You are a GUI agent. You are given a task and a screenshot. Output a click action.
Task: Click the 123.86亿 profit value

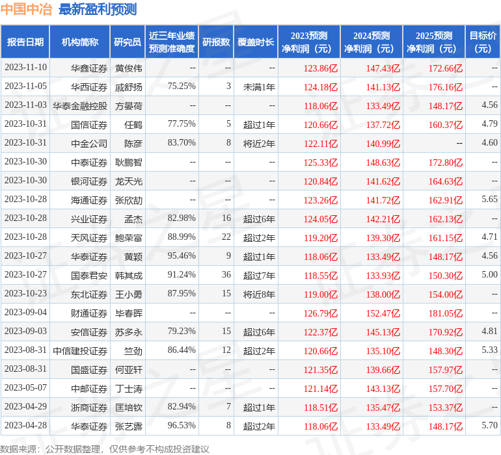tap(321, 68)
